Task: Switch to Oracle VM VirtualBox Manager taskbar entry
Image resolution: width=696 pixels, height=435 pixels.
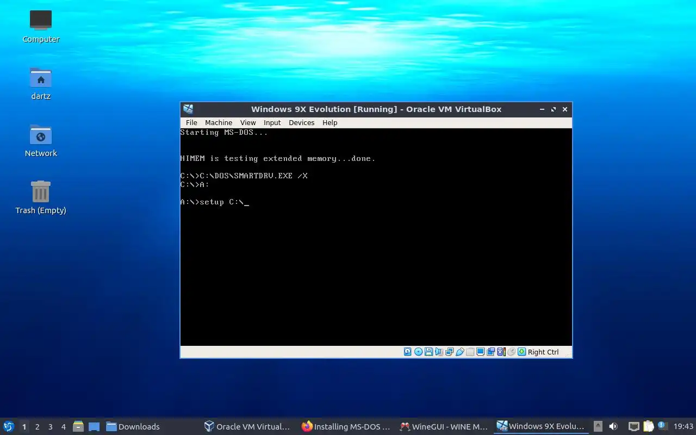Action: click(247, 426)
